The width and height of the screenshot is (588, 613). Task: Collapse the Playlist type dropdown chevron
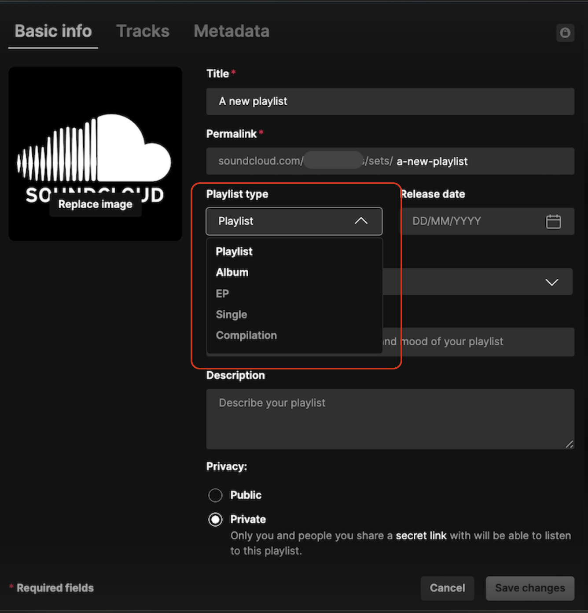click(361, 221)
